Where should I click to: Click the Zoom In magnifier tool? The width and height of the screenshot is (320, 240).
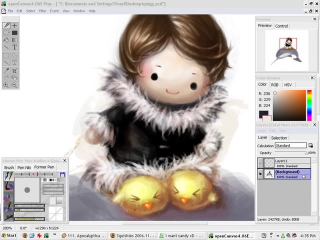click(6, 85)
